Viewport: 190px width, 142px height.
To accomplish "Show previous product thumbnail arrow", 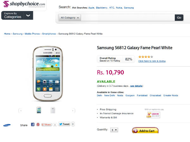I will (x=20, y=110).
